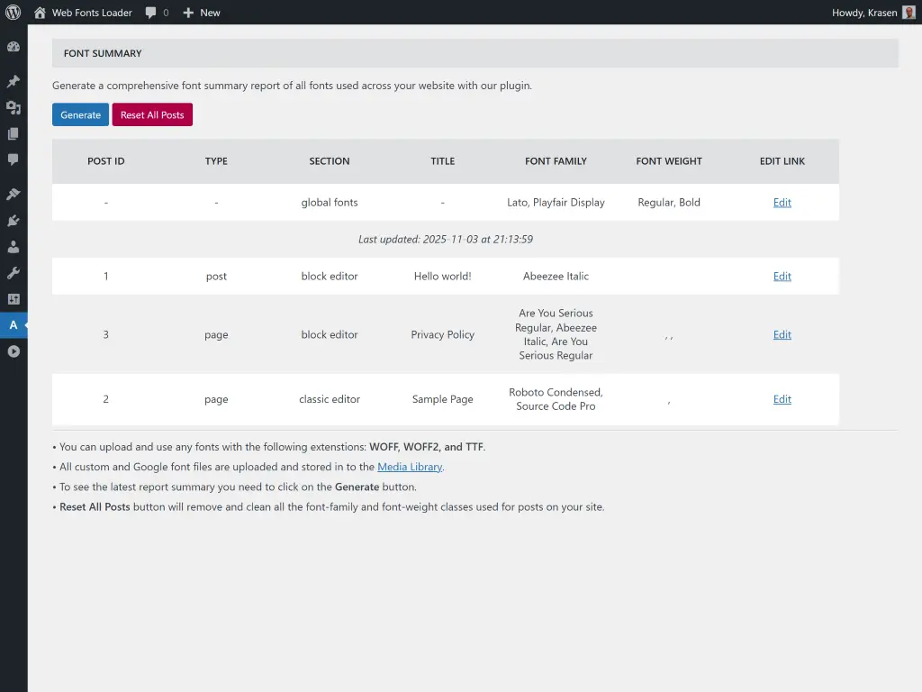The width and height of the screenshot is (922, 692).
Task: Open the Pages section in the sidebar
Action: pyautogui.click(x=14, y=133)
